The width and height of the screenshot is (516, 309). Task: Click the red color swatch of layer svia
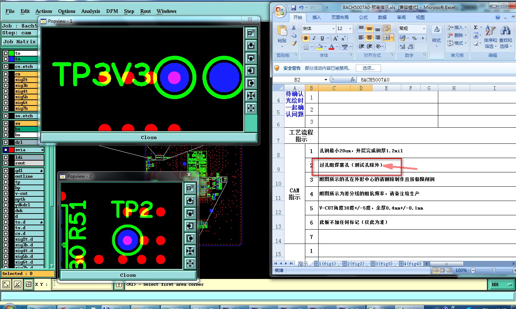11,150
